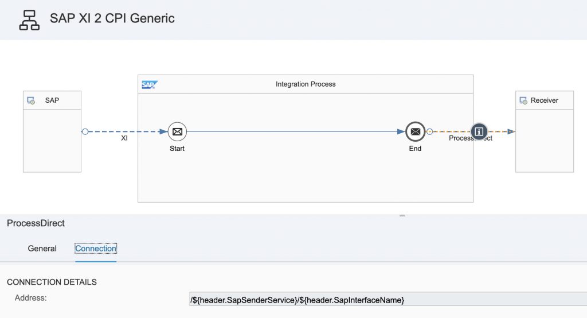
Task: Click the small connector circle right of End
Action: pyautogui.click(x=429, y=131)
